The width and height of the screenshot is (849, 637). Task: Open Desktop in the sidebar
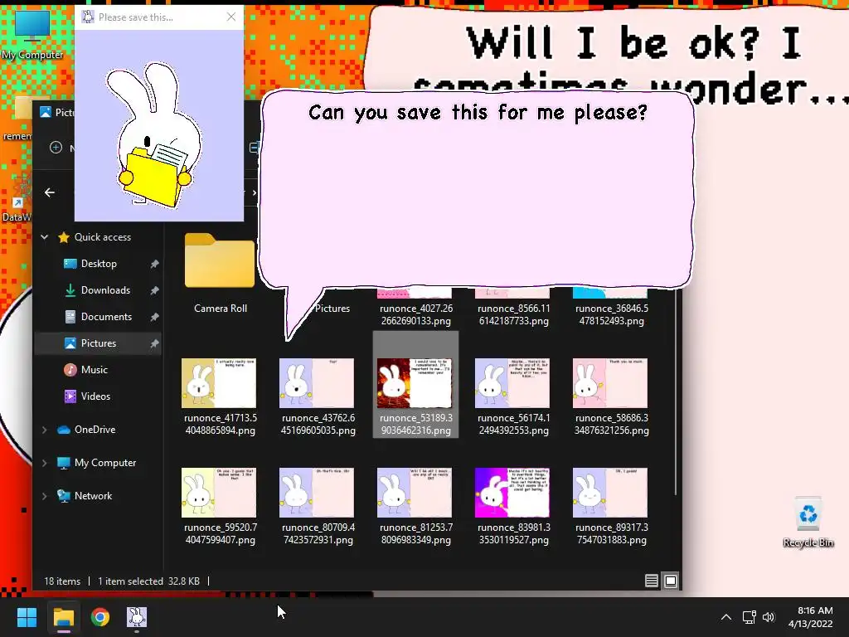99,263
